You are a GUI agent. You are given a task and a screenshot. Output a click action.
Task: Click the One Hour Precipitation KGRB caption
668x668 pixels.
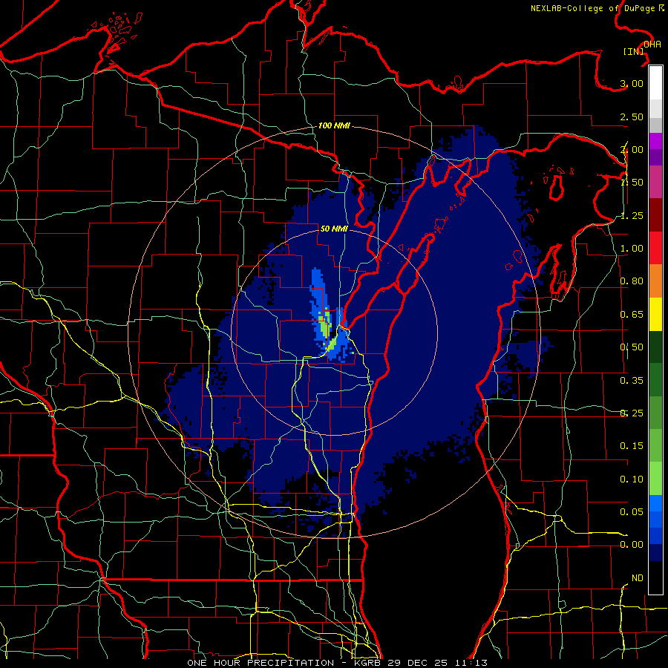coord(337,663)
